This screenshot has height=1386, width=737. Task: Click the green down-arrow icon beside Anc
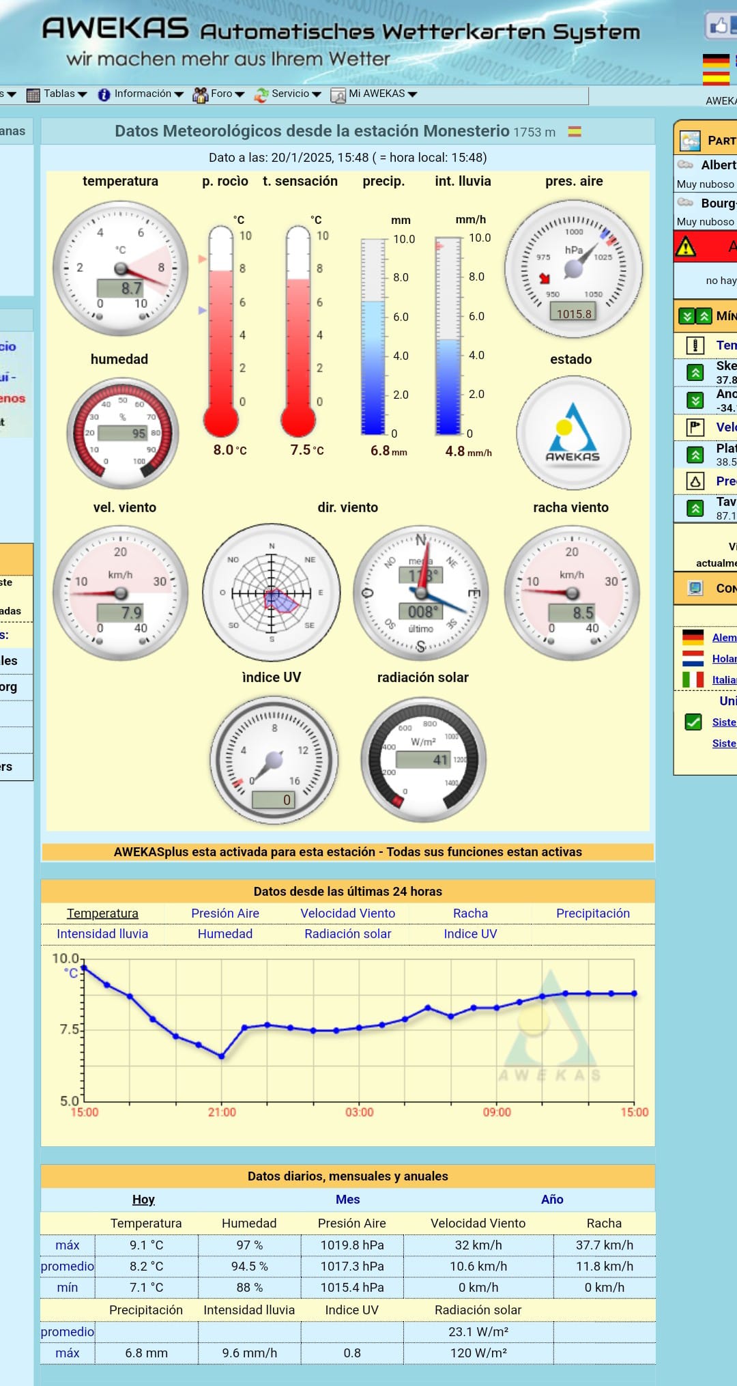tap(695, 400)
